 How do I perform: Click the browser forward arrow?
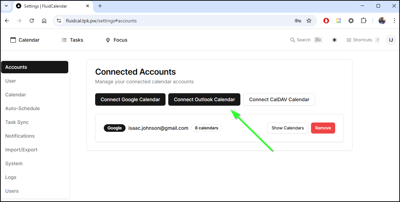pyautogui.click(x=19, y=21)
